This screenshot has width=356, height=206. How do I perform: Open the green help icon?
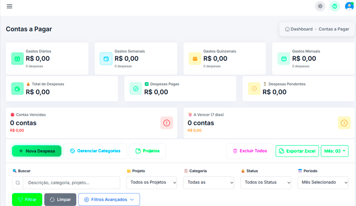point(335,6)
